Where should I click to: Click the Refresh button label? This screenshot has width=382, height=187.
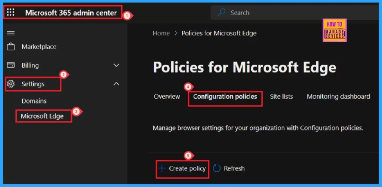tap(234, 168)
